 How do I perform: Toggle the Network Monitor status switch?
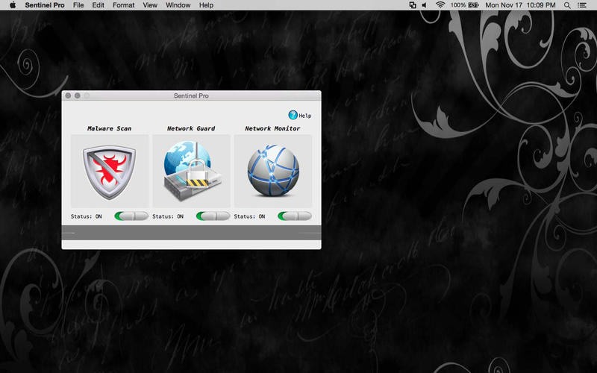(295, 216)
